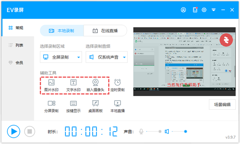Open the mobile phone icon in title bar
The image size is (240, 144).
pos(195,10)
